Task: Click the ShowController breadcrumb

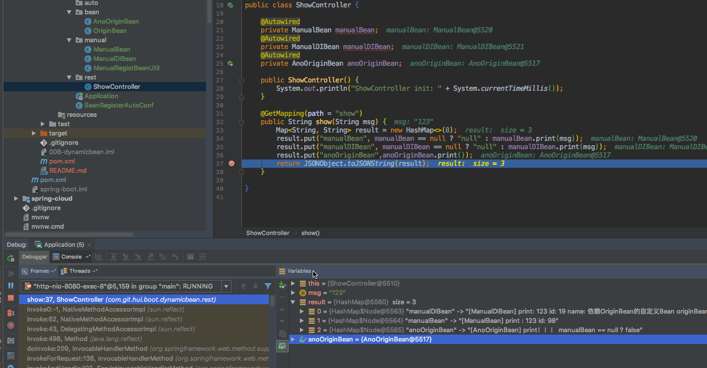Action: pos(267,233)
